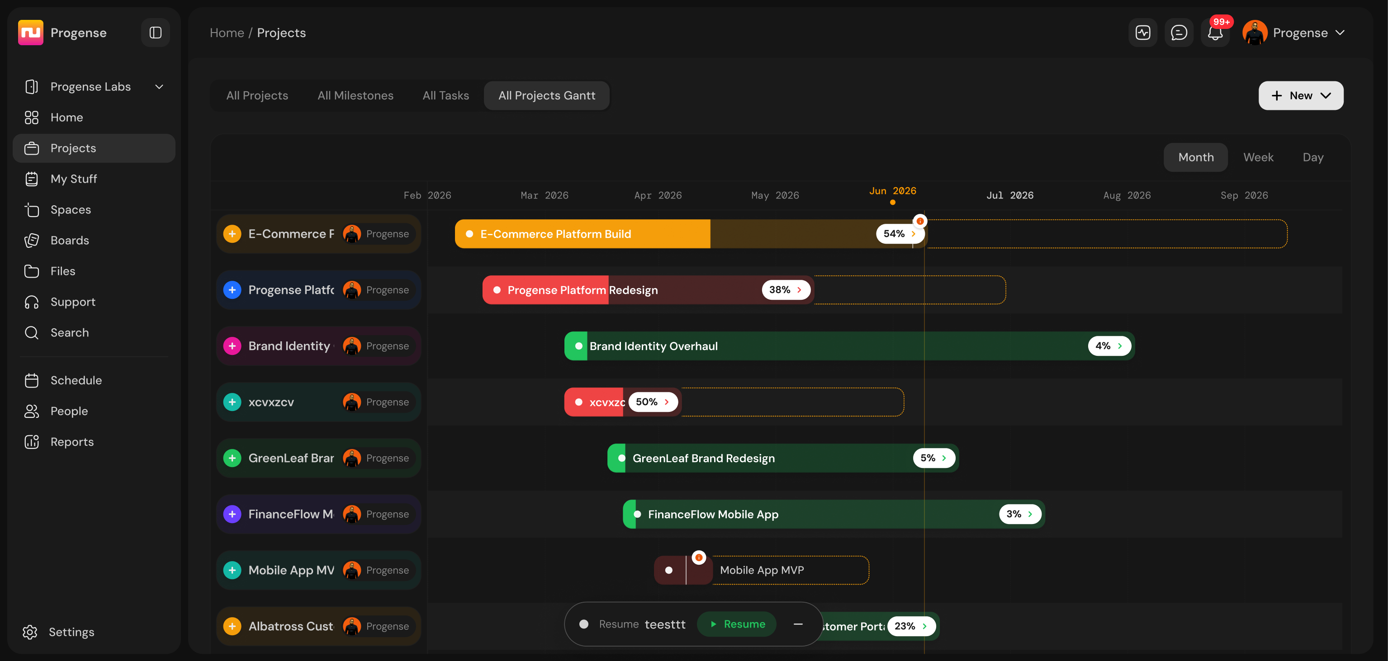Open My Stuff in sidebar
Screen dimensions: 1388x661
[x=94, y=179]
